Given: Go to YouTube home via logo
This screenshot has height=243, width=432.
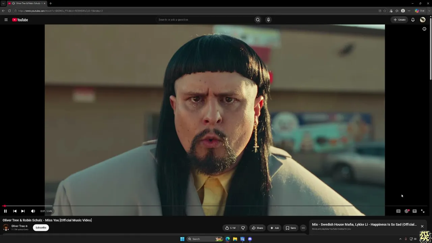Looking at the screenshot, I should 20,20.
